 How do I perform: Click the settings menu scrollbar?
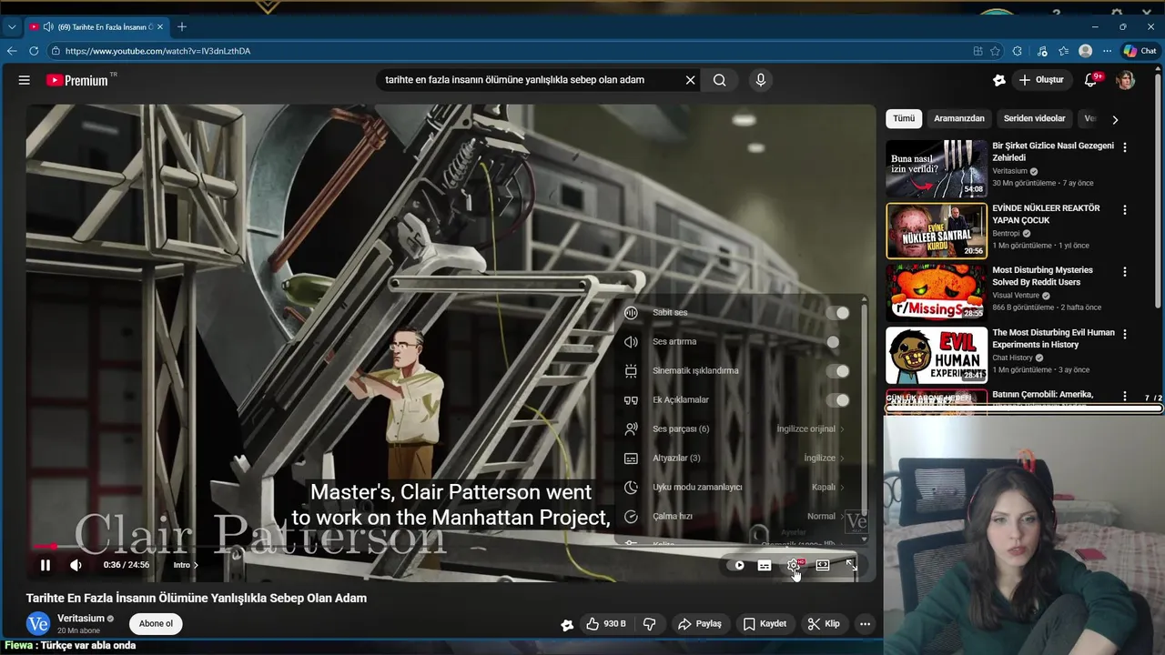(864, 406)
